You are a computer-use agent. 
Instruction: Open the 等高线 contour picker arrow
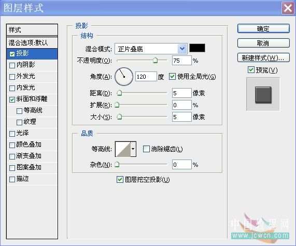[133, 149]
